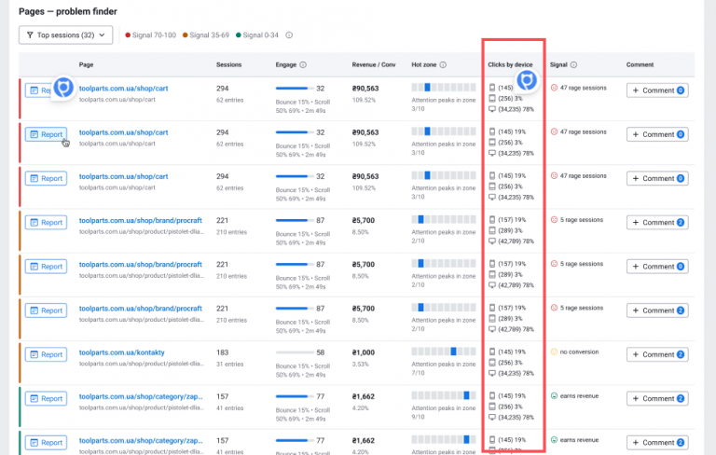This screenshot has height=455, width=716.
Task: Sort by Sessions column header
Action: (228, 65)
